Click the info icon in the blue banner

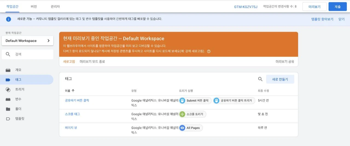[x=8, y=19]
